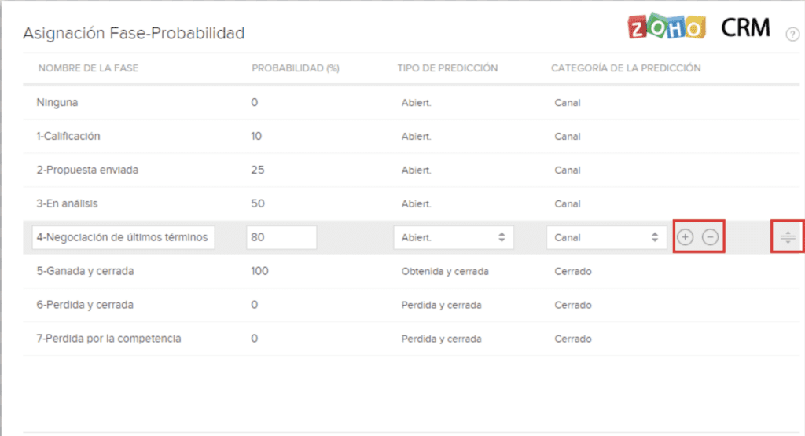
Task: Select the Ninguna phase row
Action: [57, 102]
